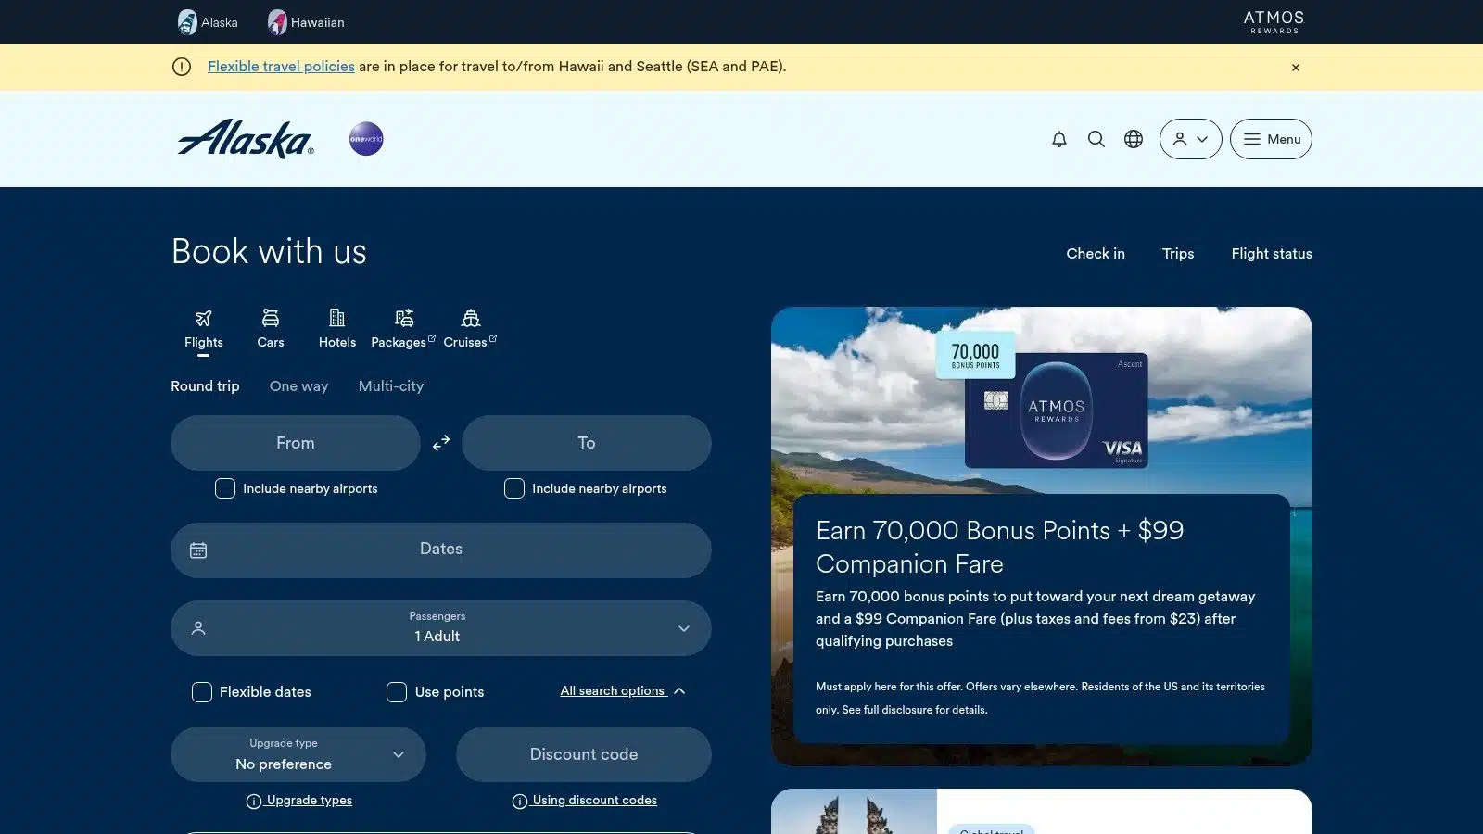Select the Alaska brand in the top bar
This screenshot has height=834, width=1483.
click(208, 22)
